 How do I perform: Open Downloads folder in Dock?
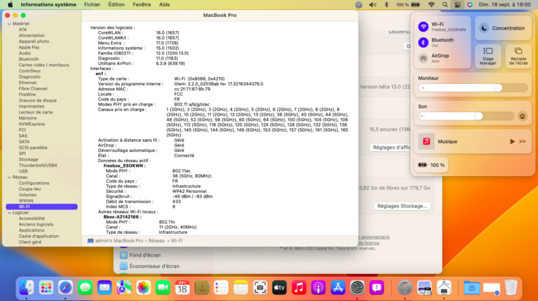472,288
